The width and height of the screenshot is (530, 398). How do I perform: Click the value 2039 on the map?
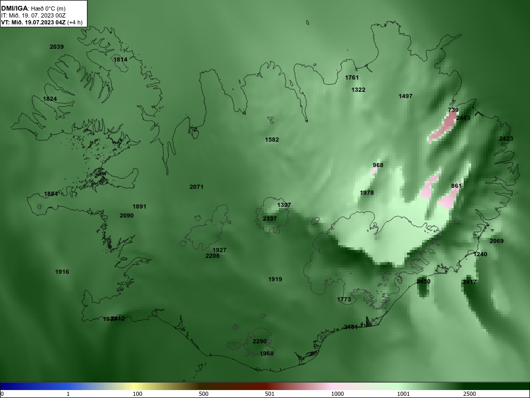tap(57, 47)
